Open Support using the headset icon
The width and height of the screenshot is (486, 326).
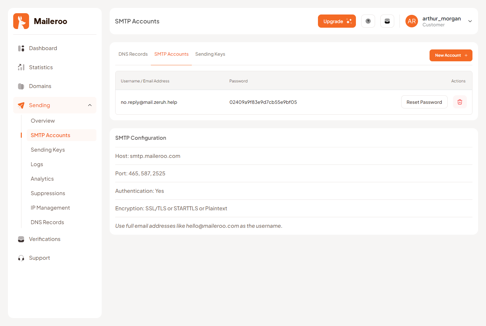point(21,258)
